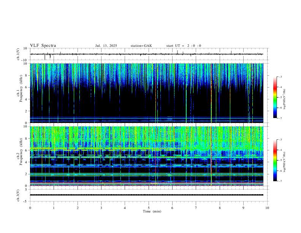Click the time axis tick label "7"
This screenshot has height=233, width=301.
click(196, 208)
